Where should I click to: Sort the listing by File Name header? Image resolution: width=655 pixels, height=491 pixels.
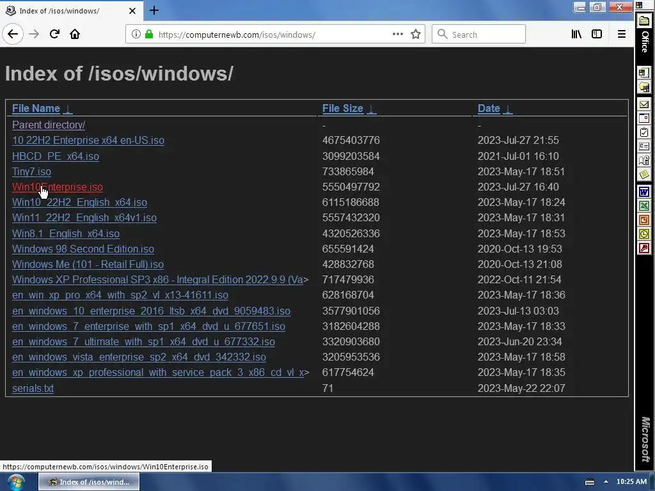coord(36,109)
